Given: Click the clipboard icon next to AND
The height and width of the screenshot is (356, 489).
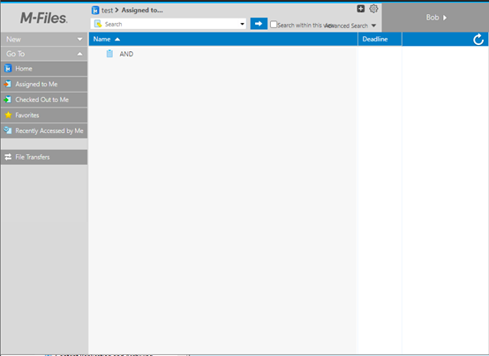Looking at the screenshot, I should (x=109, y=54).
